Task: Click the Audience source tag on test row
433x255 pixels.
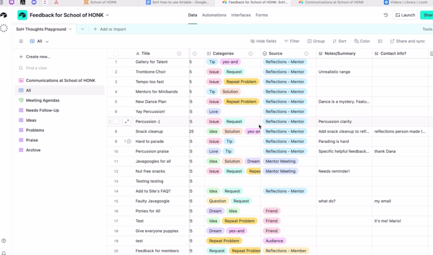Action: click(x=274, y=241)
